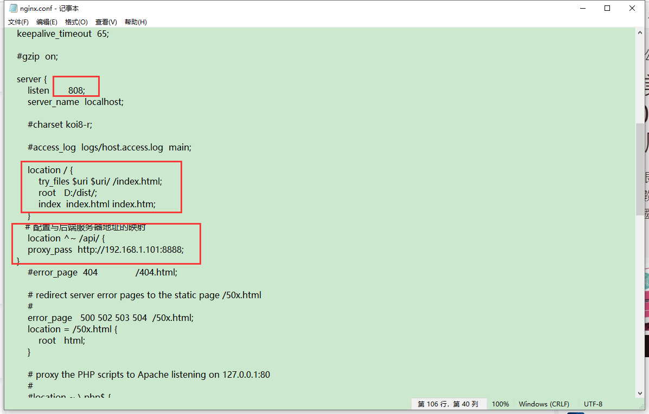Screen dimensions: 649x414
Task: Click the Windows (CRLF) status bar indicator
Action: pyautogui.click(x=544, y=404)
